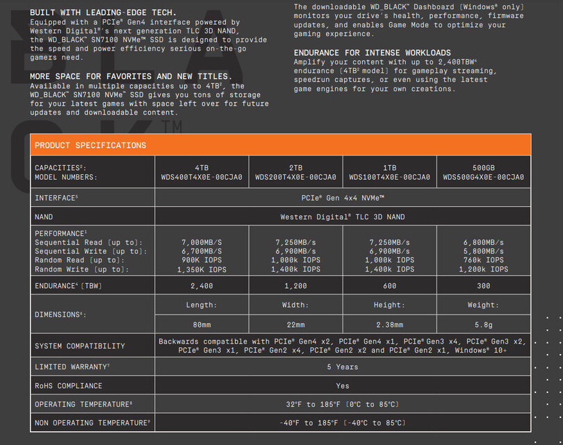
Task: Click the 2,400 endurance value
Action: coord(202,286)
